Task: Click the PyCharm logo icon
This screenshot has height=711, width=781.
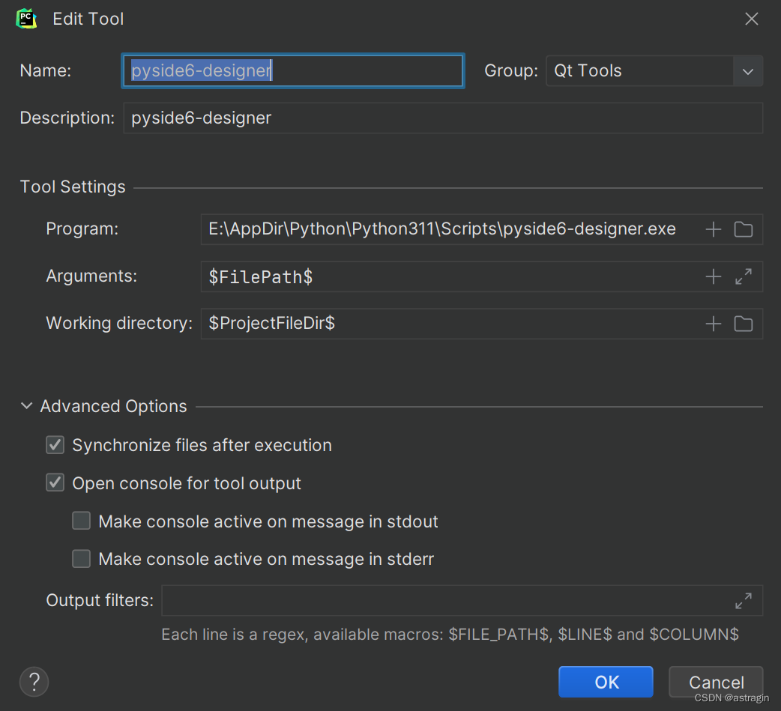Action: [x=26, y=19]
